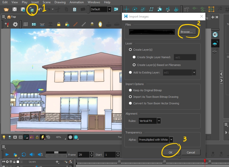Open the View menu
Viewport: 229px width, 167px height.
15,2
